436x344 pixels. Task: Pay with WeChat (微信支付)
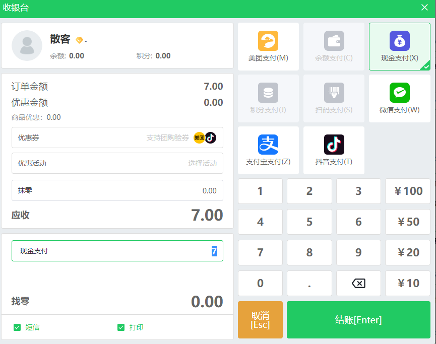coord(400,98)
